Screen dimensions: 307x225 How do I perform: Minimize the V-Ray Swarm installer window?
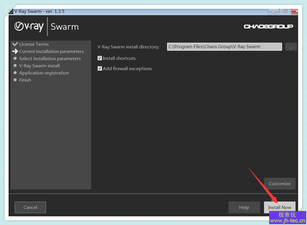click(273, 11)
